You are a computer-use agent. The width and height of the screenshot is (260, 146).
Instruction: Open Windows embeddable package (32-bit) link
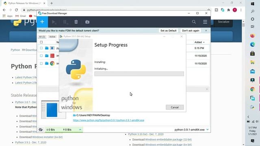coord(168,140)
